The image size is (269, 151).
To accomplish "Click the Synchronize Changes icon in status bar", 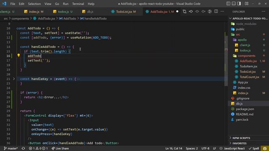I will pyautogui.click(x=23, y=148).
